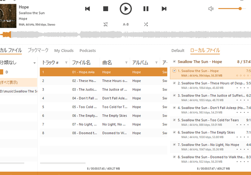Select the 03 - The Justic... file row

pyautogui.click(x=103, y=89)
